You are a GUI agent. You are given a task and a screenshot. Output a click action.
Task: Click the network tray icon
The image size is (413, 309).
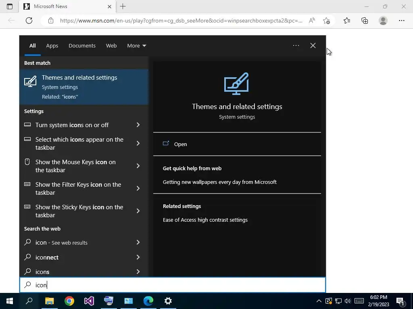tap(338, 301)
